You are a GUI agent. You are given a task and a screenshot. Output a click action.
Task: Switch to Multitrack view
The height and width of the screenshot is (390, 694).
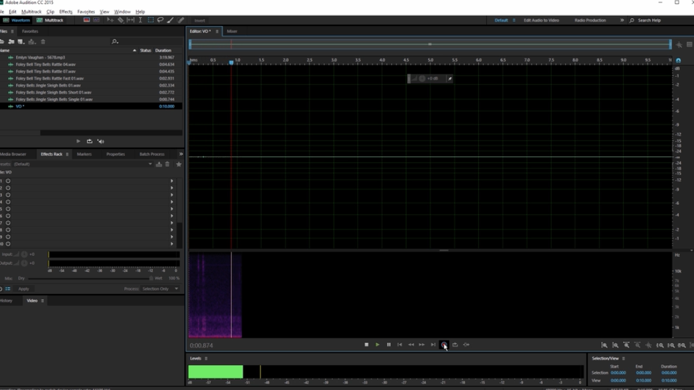(x=50, y=20)
